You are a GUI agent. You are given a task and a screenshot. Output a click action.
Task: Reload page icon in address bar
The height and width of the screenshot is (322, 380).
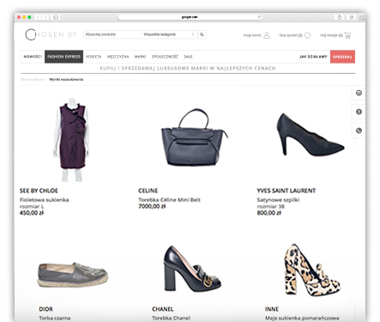click(x=259, y=17)
